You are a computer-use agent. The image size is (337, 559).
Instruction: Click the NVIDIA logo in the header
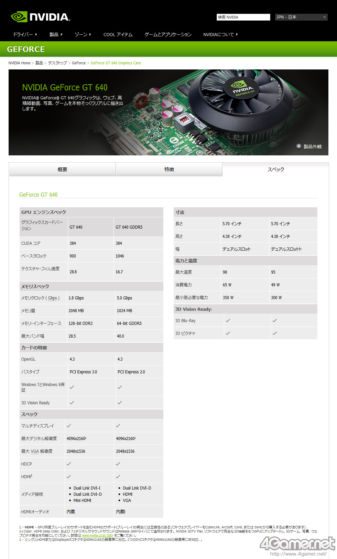(x=41, y=17)
